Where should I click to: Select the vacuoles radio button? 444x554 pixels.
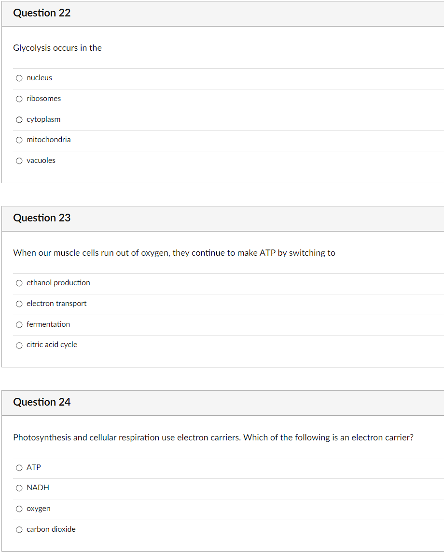pos(19,161)
